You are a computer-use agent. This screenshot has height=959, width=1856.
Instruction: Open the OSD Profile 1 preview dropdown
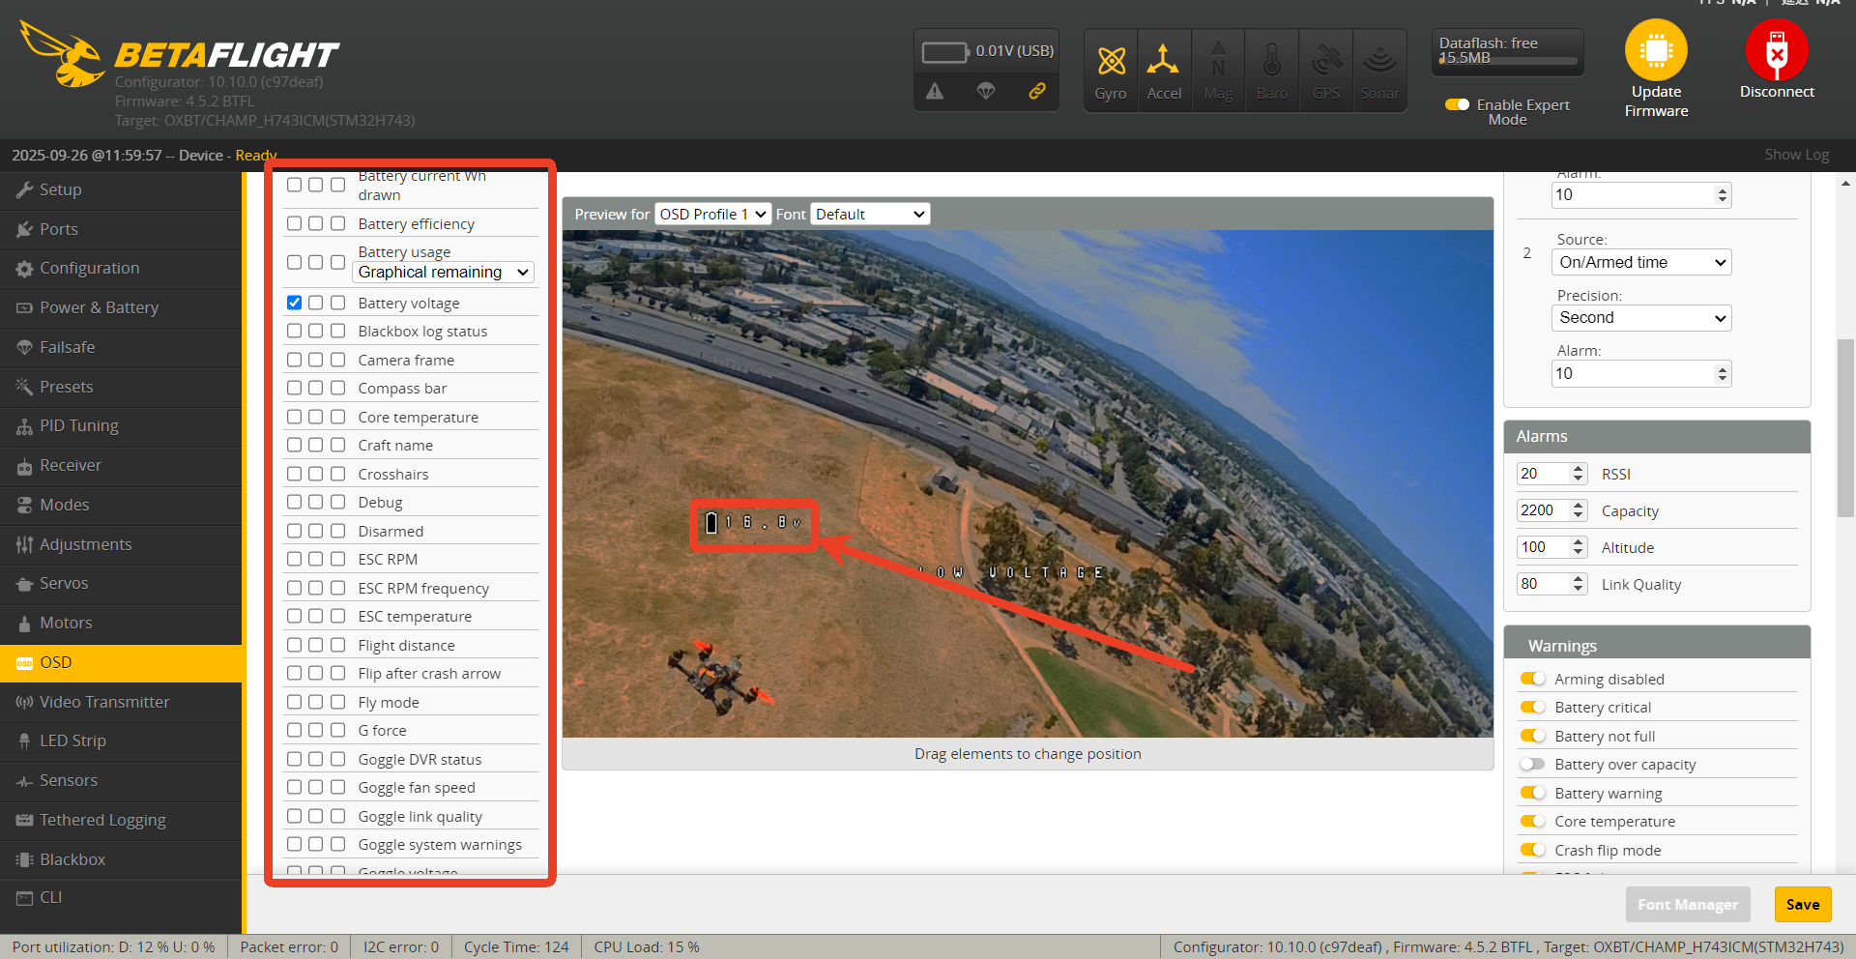712,215
